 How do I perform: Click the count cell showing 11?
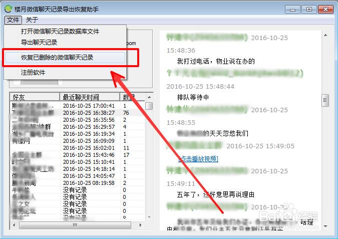click(x=126, y=148)
